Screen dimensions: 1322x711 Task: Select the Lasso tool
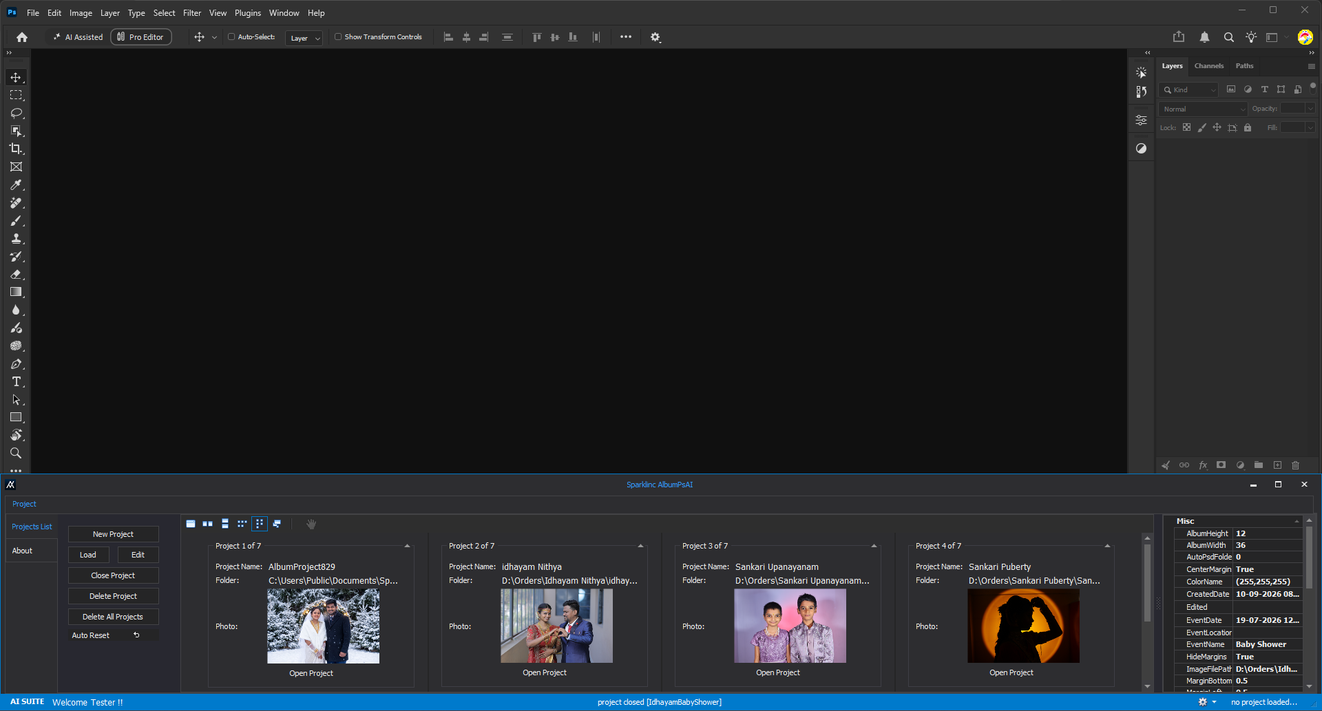click(16, 113)
